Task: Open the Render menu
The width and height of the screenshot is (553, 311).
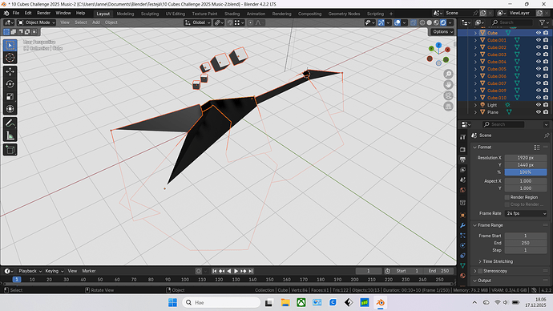Action: (44, 13)
